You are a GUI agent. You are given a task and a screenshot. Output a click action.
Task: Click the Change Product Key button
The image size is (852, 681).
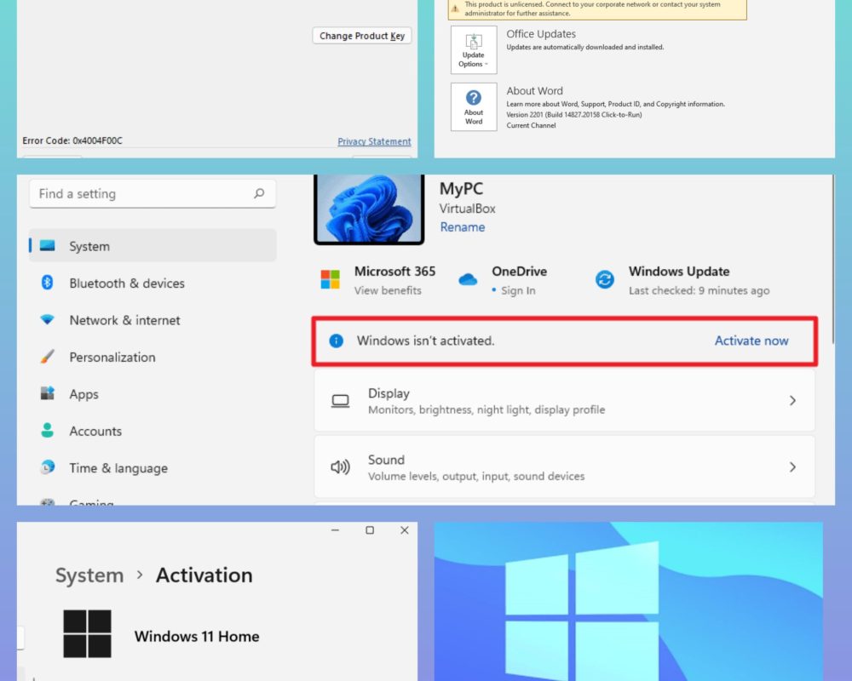click(362, 36)
